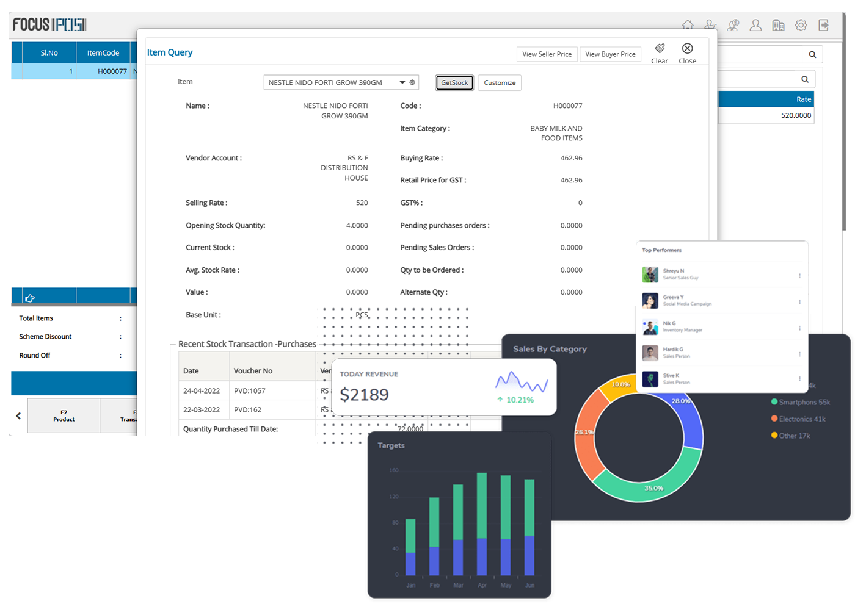The height and width of the screenshot is (604, 855).
Task: Click Stive K's avatar picture
Action: pos(650,379)
